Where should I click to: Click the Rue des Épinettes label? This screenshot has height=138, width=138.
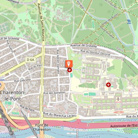55,93
